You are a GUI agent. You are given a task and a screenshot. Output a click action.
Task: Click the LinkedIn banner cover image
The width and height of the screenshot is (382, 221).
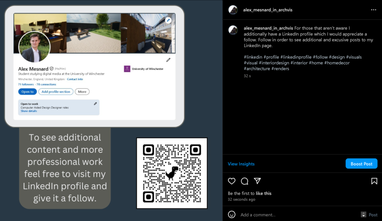coord(94,33)
